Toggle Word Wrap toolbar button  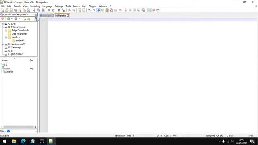click(x=89, y=10)
